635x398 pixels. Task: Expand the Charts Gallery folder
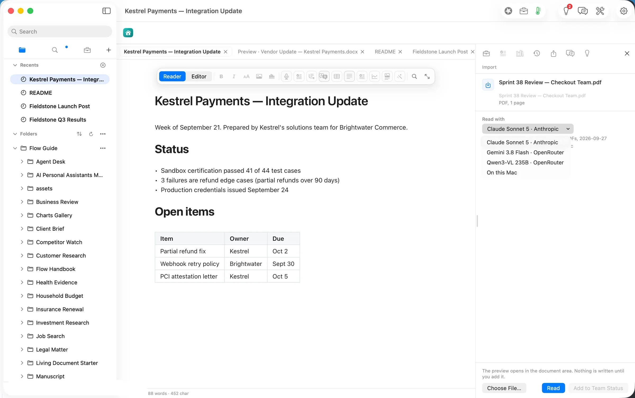(x=22, y=215)
